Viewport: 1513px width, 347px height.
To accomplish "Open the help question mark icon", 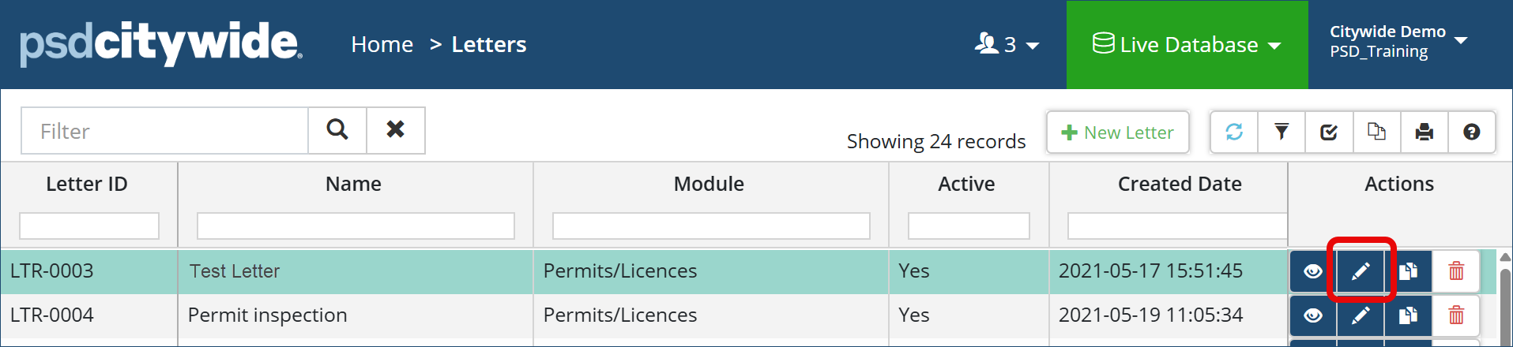I will (x=1471, y=132).
